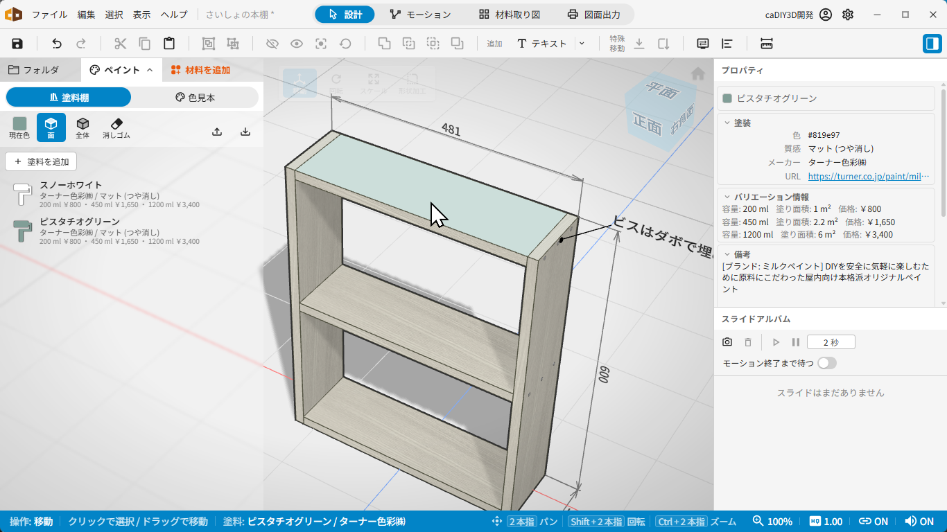Switch to the 色見本 tab
Image resolution: width=947 pixels, height=532 pixels.
(x=196, y=98)
